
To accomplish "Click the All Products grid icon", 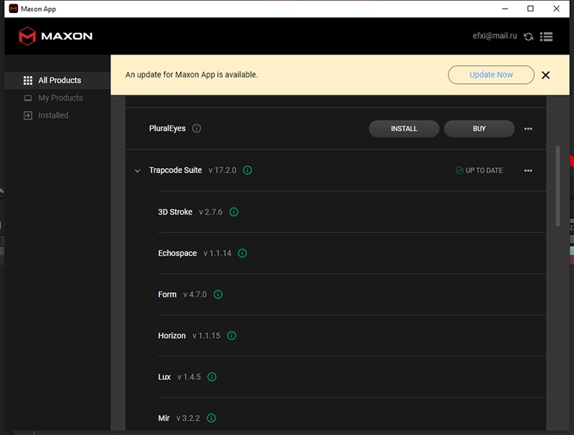I will [28, 80].
